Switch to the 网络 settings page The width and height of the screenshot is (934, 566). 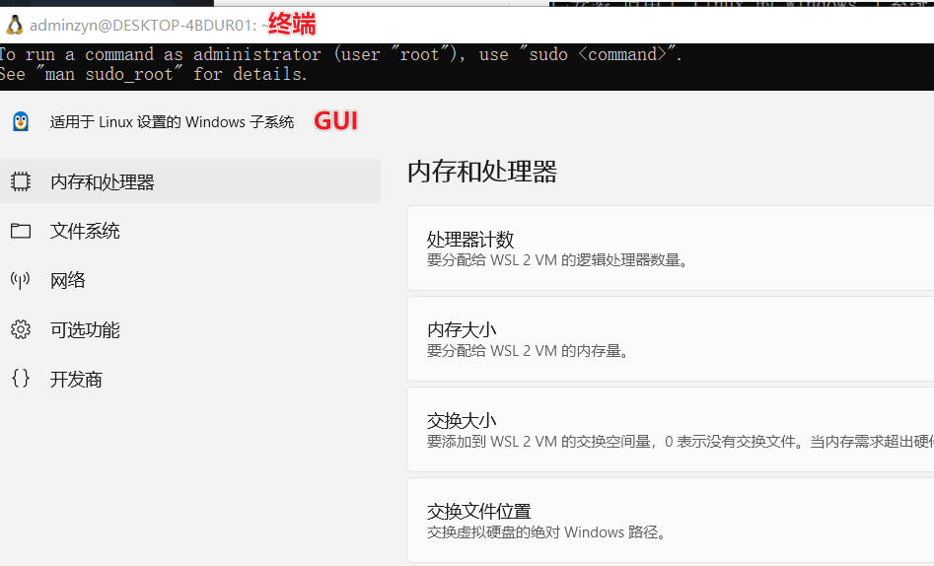coord(68,281)
